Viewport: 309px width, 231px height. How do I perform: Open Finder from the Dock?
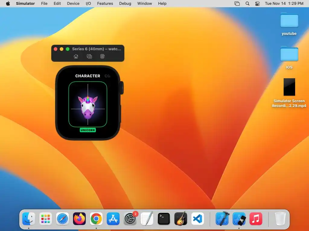point(29,219)
